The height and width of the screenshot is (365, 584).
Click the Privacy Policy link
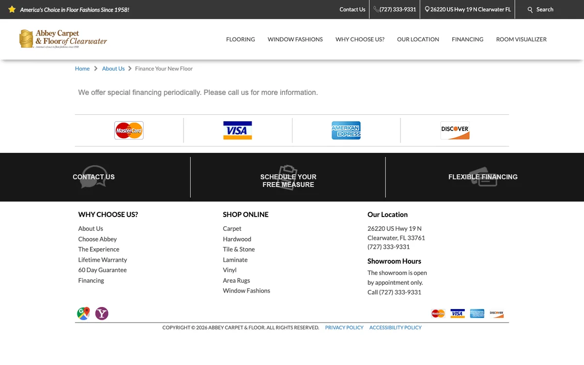click(344, 328)
